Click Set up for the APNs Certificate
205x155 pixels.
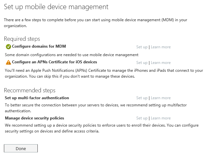point(142,63)
